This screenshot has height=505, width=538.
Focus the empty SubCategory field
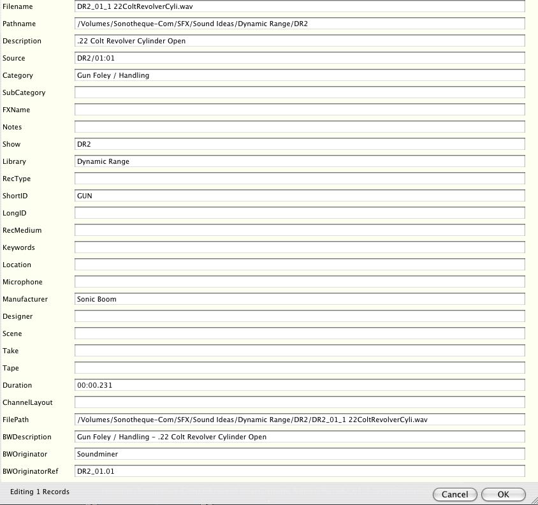point(300,92)
